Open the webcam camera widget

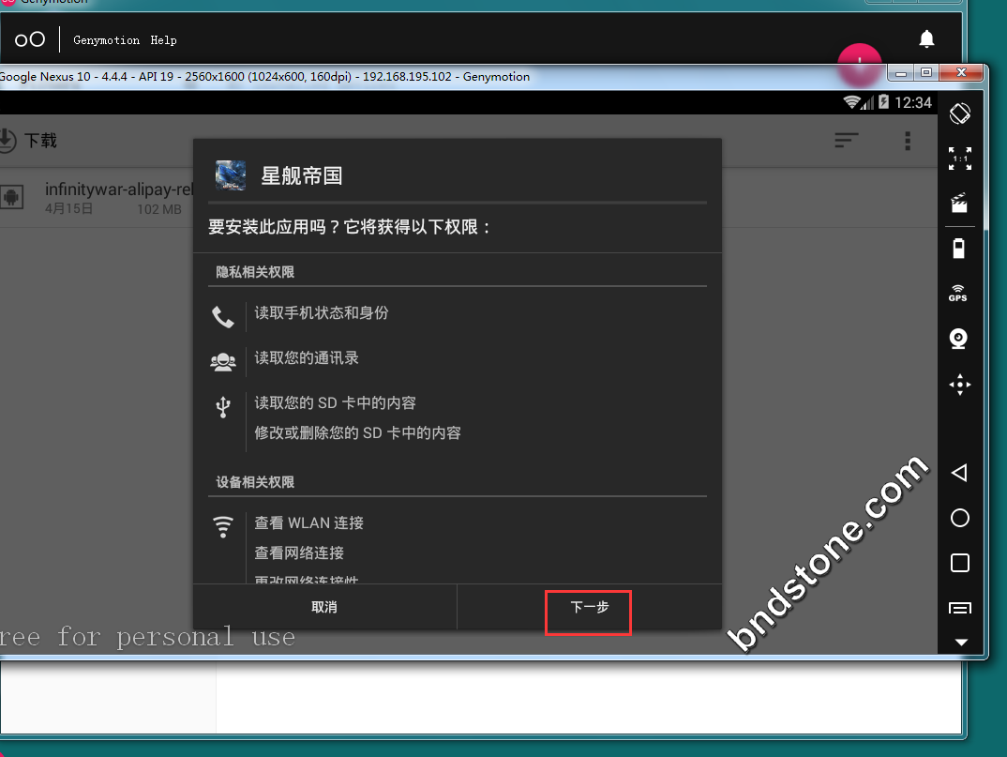959,339
